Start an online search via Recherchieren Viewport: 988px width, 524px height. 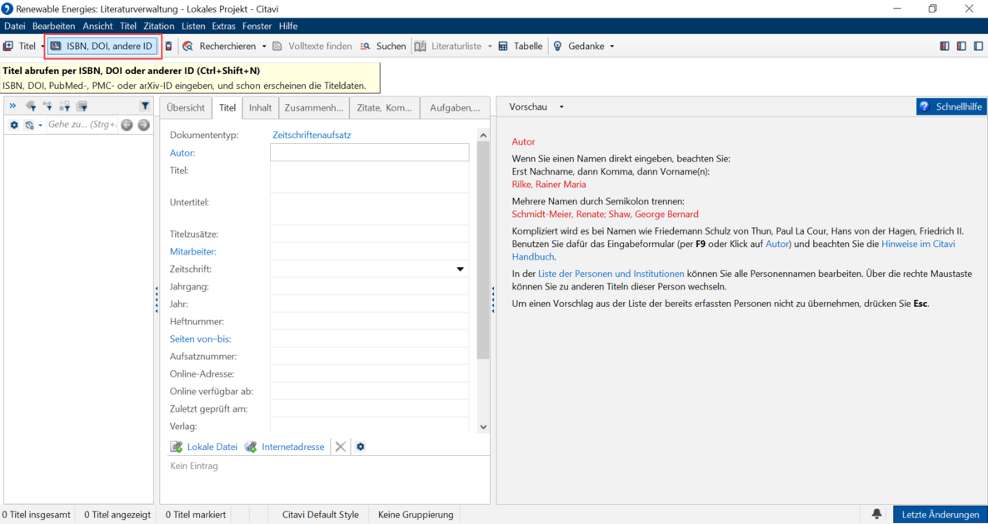click(219, 46)
